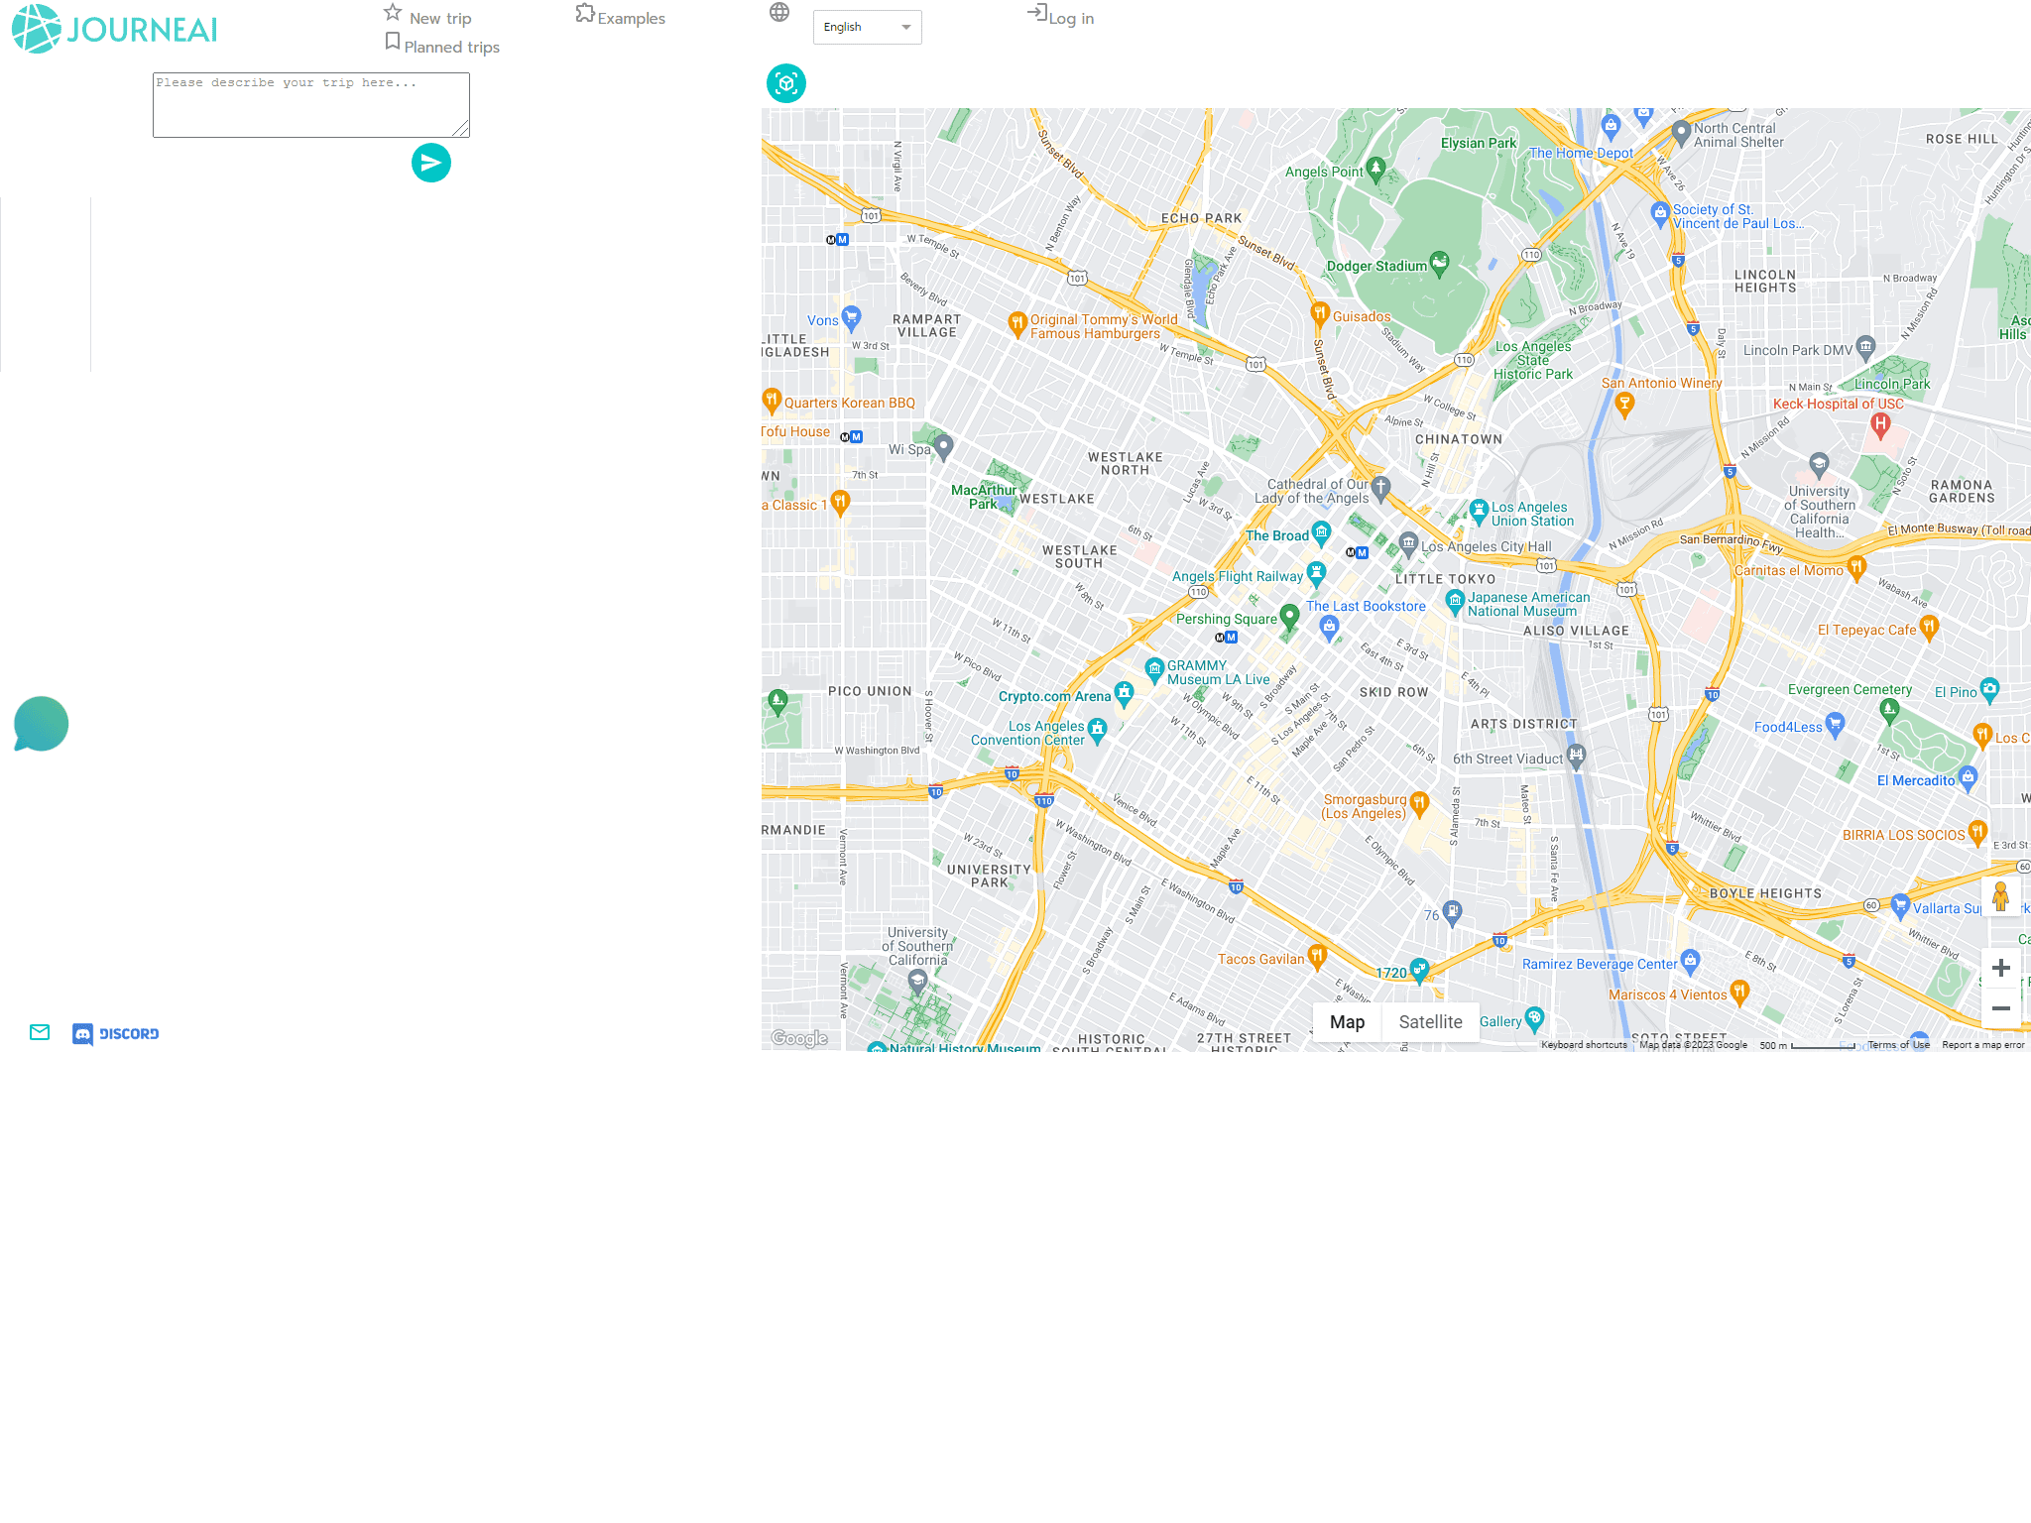This screenshot has height=1523, width=2031.
Task: Select the Lincoln Park DMV marker
Action: [1865, 346]
